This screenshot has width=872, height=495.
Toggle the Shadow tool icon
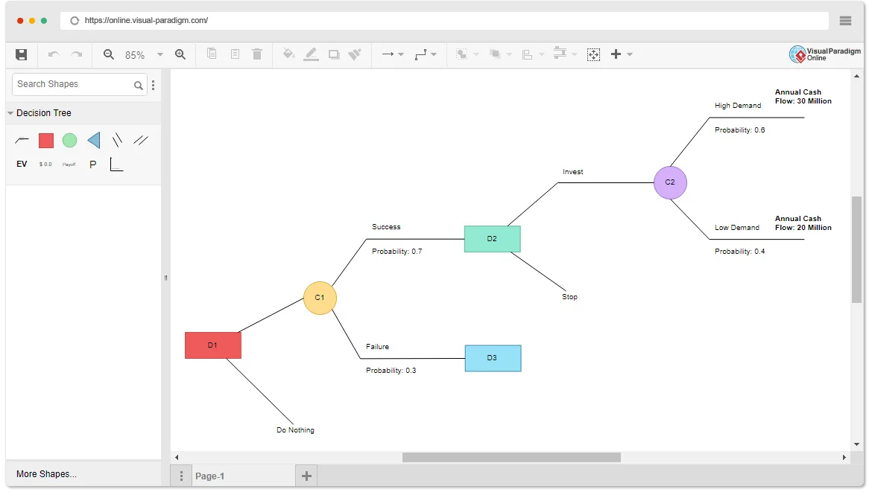point(334,54)
